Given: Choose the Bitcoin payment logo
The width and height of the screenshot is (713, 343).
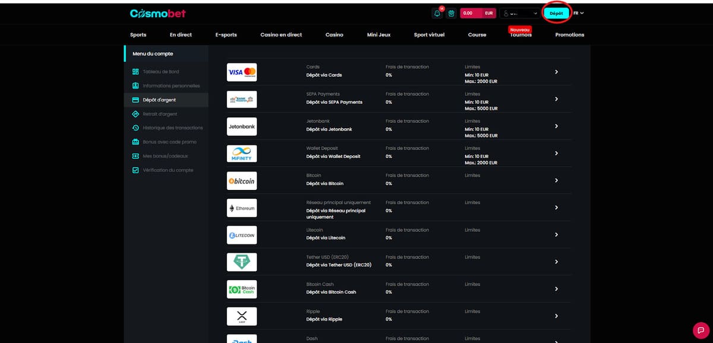Looking at the screenshot, I should pos(242,180).
